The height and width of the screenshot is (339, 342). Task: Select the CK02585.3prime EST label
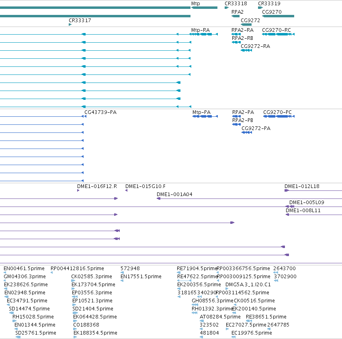[92, 277]
